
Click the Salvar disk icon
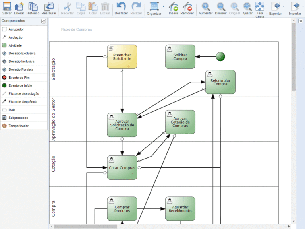pos(7,6)
